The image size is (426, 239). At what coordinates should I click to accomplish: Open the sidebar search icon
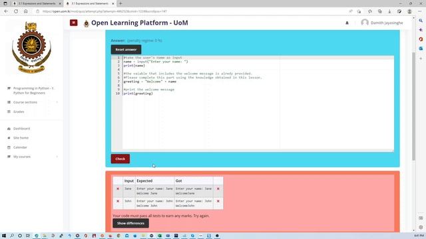[421, 21]
